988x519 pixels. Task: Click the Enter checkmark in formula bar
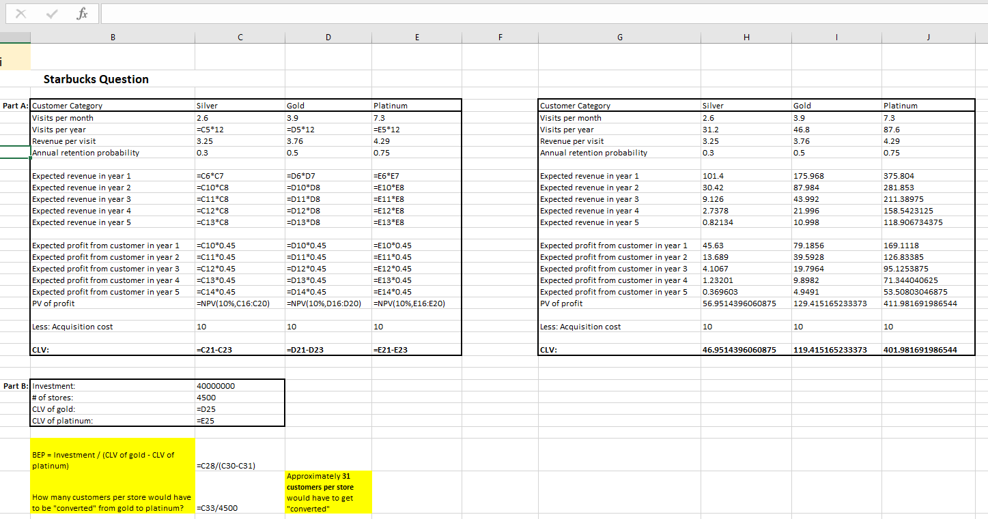[51, 12]
